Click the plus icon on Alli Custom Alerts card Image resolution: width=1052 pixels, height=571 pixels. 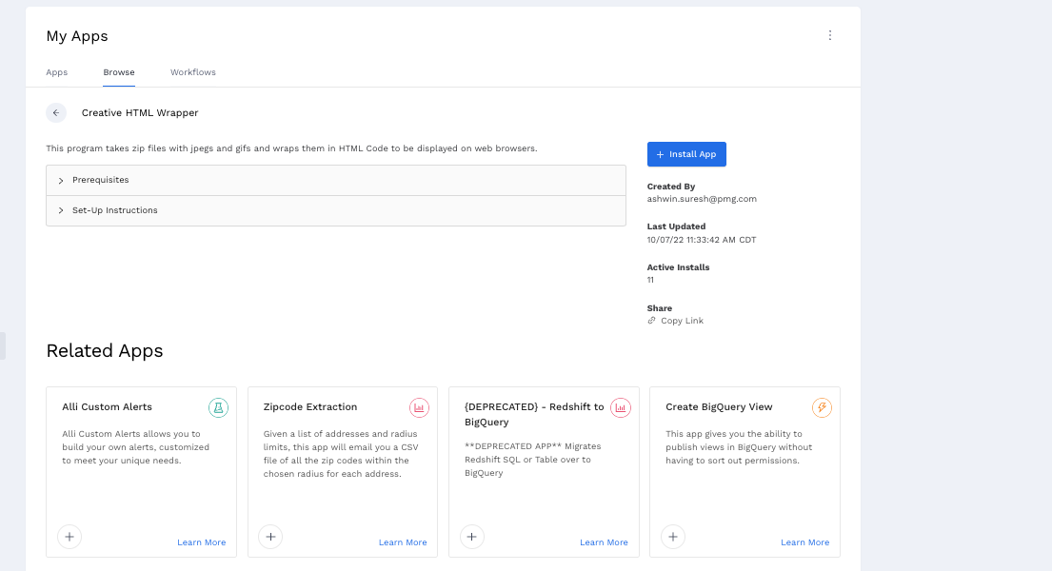[69, 537]
